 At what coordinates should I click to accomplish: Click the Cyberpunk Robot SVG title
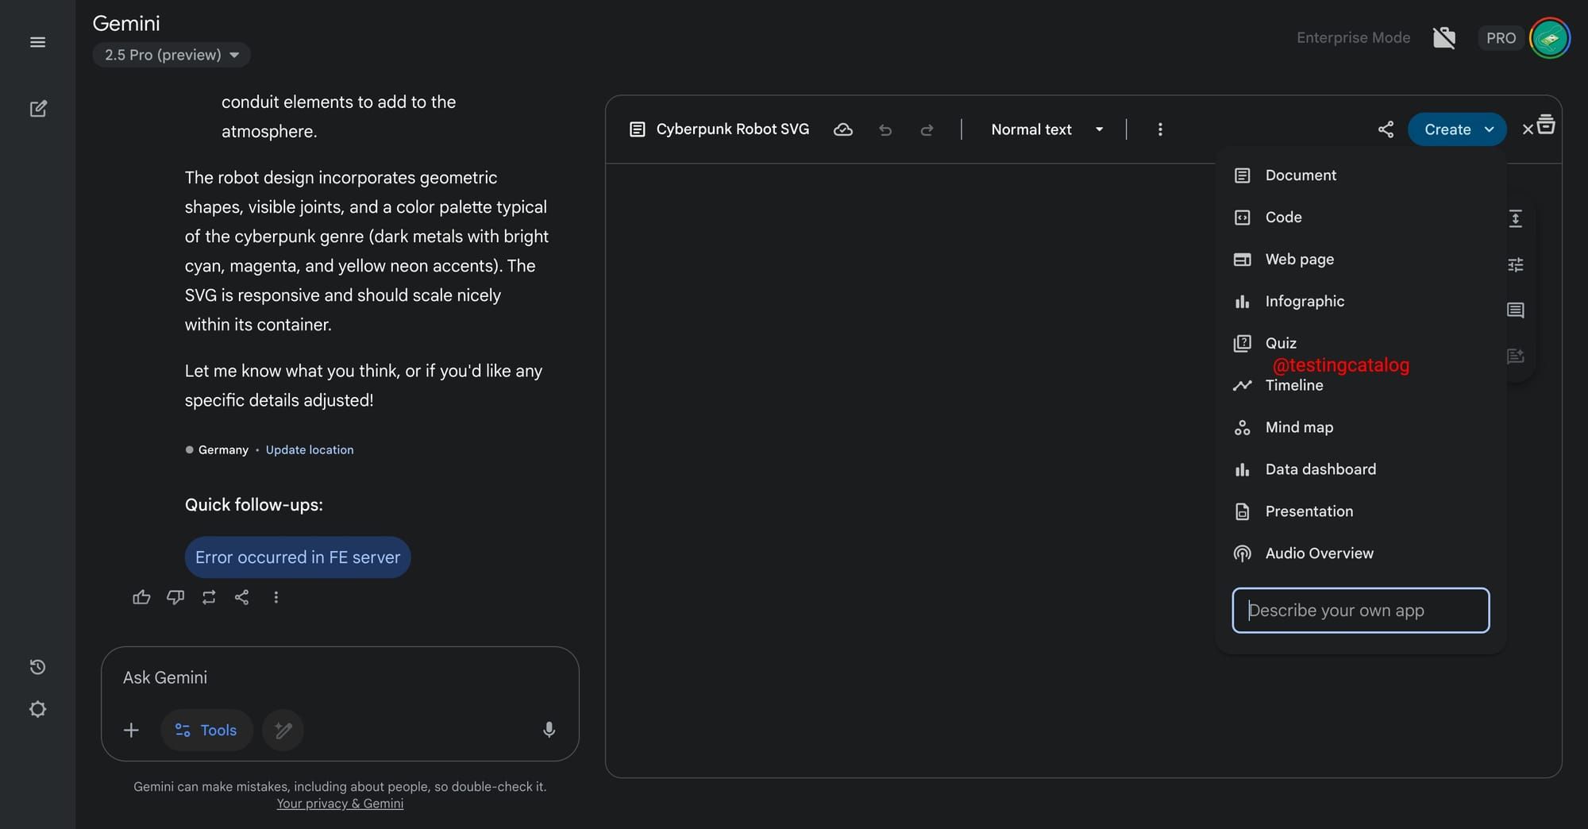click(733, 129)
